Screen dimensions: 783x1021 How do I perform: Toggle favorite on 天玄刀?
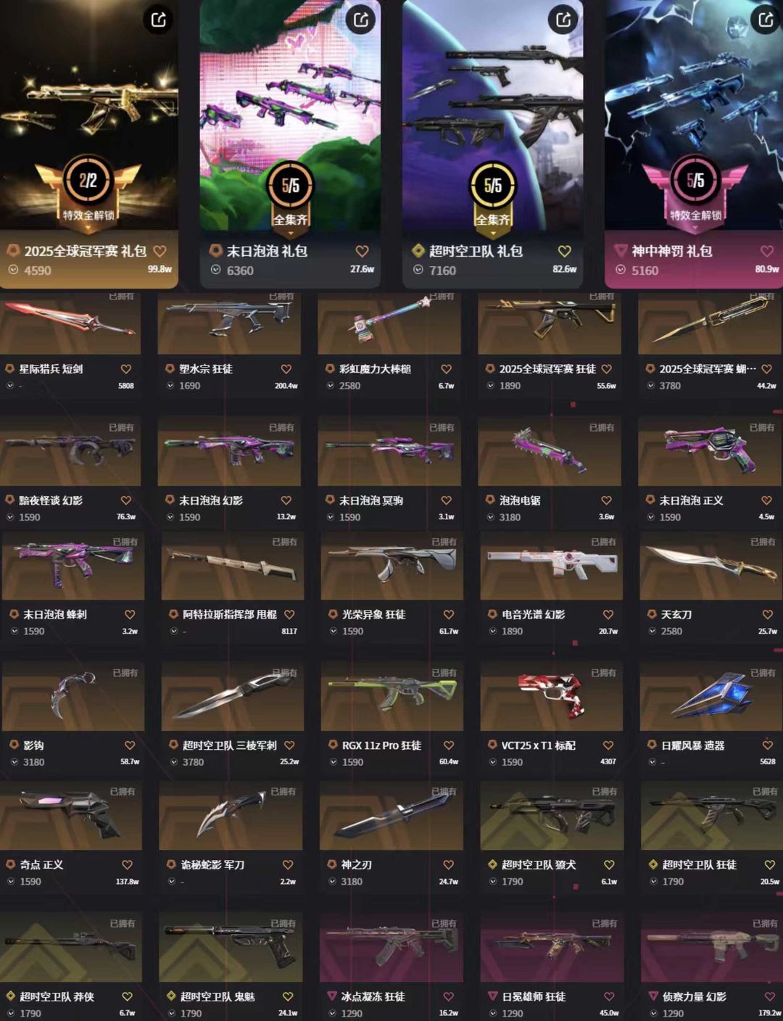pyautogui.click(x=768, y=614)
